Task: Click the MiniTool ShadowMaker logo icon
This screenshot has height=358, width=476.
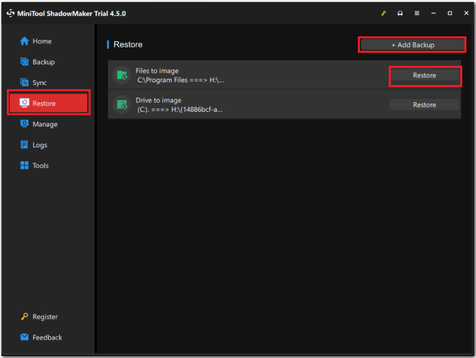Action: pos(10,13)
